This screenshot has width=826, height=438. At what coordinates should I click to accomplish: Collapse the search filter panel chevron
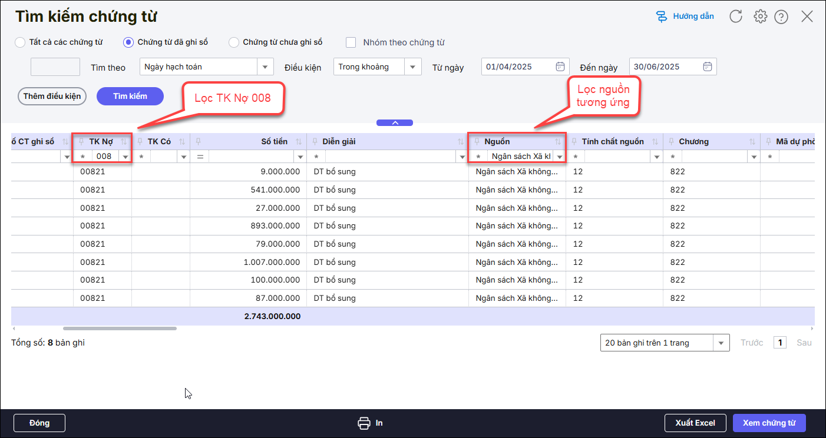395,123
